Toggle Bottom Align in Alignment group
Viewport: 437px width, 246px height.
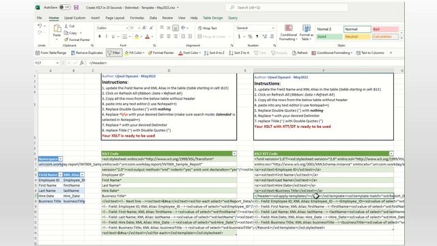(x=175, y=28)
